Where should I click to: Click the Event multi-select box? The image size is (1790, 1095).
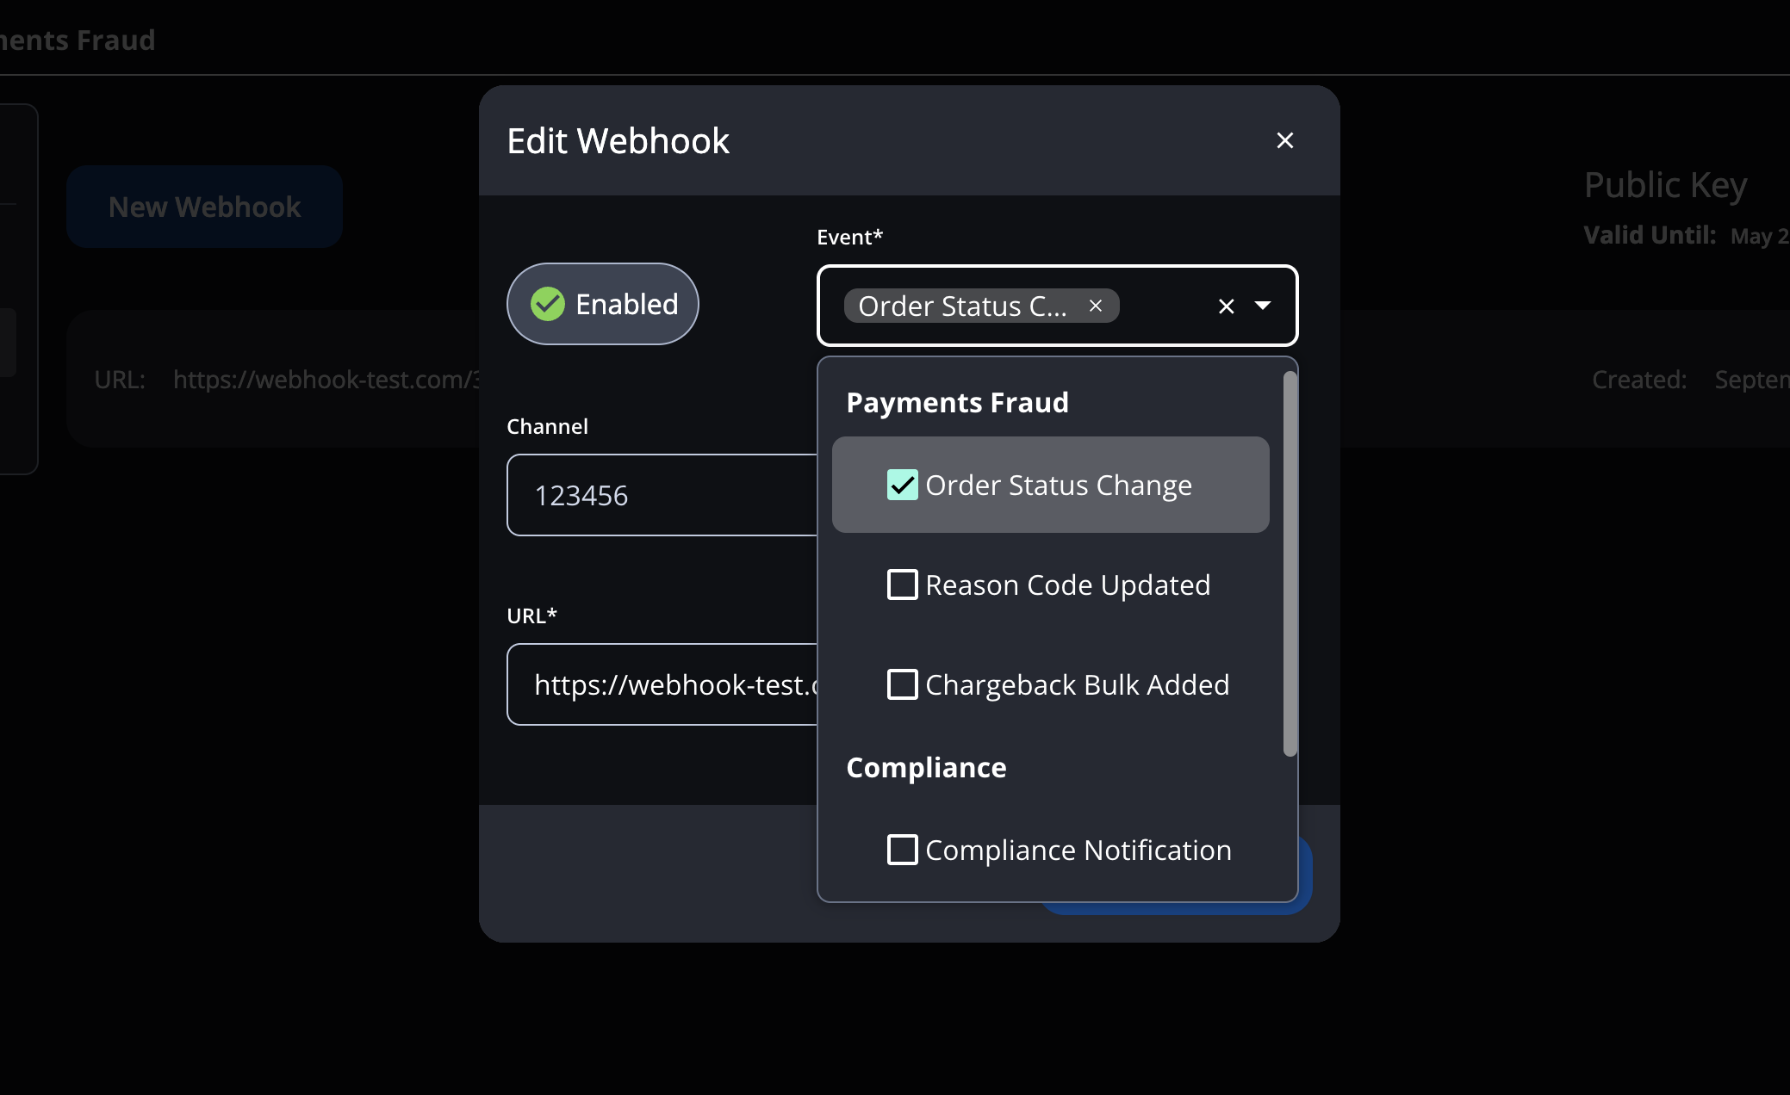1057,306
